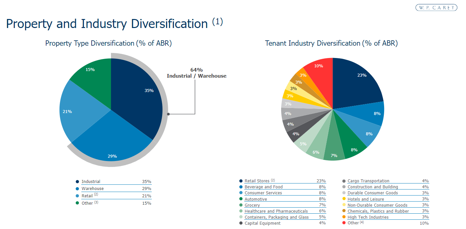Click the Healthcare and Pharmaceuticals legend text
Image resolution: width=466 pixels, height=229 pixels.
[x=276, y=211]
